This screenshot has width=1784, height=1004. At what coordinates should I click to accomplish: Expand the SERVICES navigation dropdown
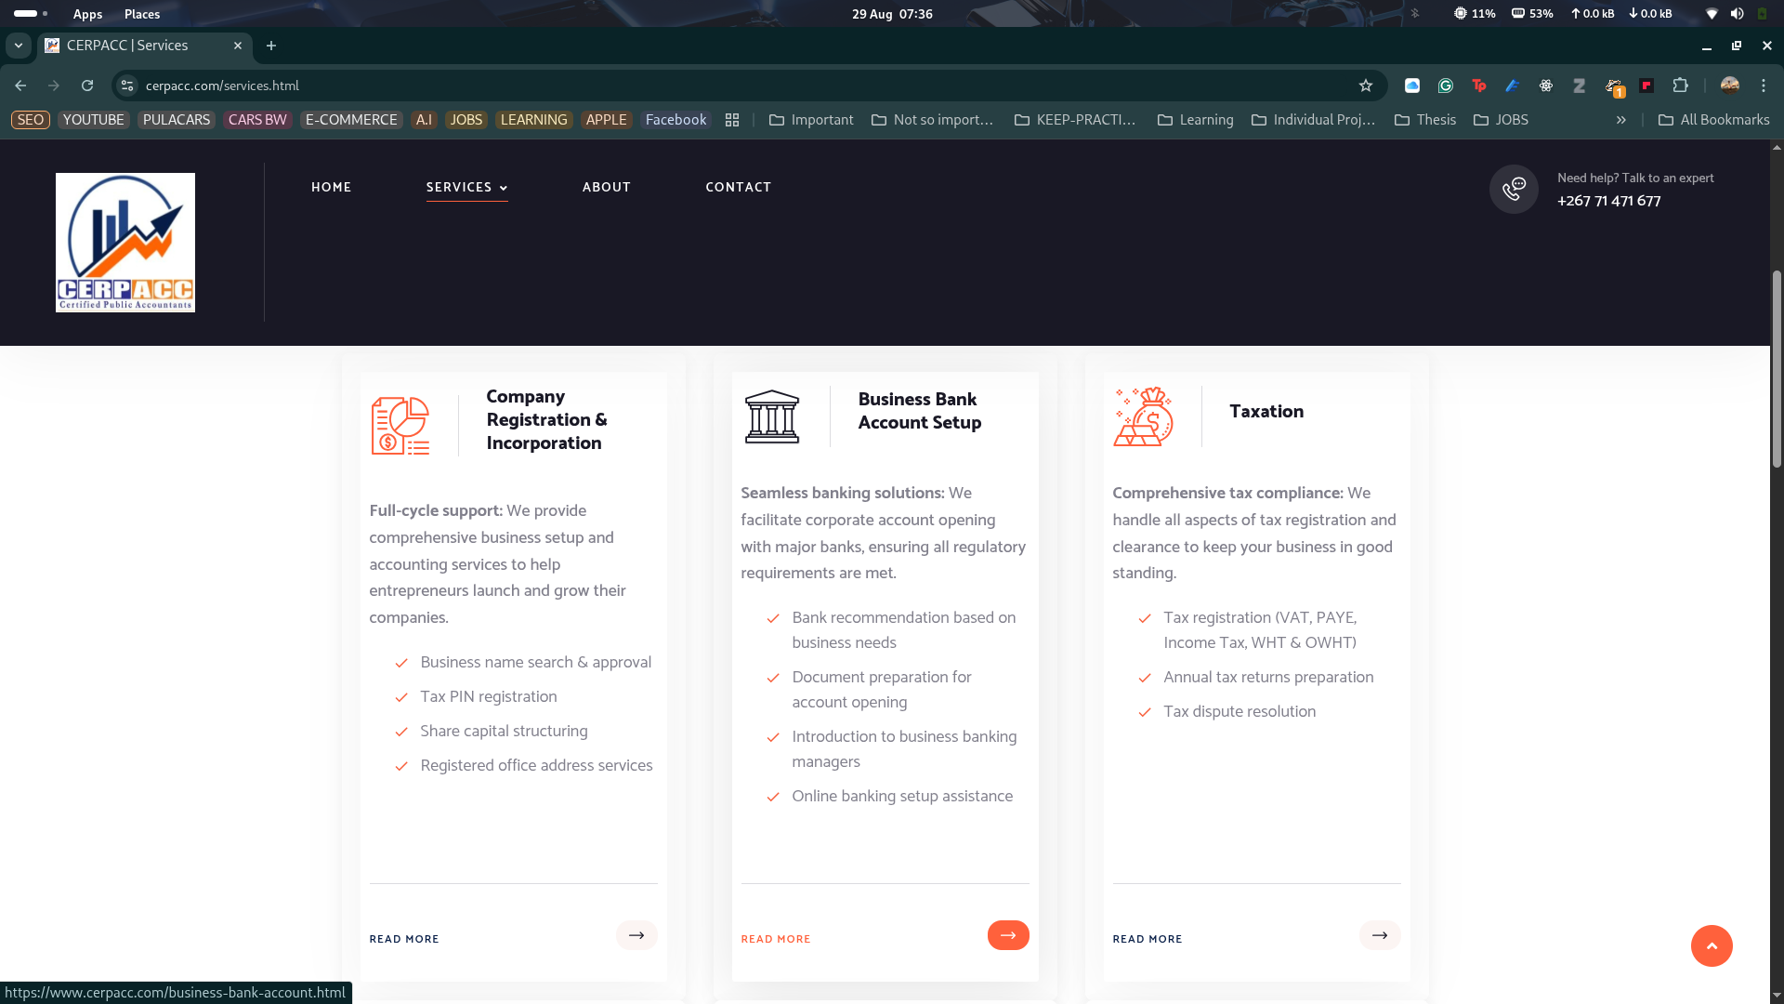click(x=466, y=187)
